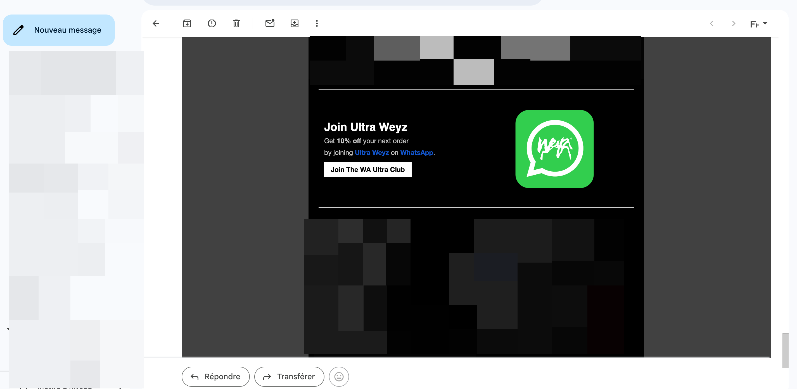This screenshot has height=389, width=797.
Task: Click the move-to-inbox download icon
Action: [x=294, y=23]
